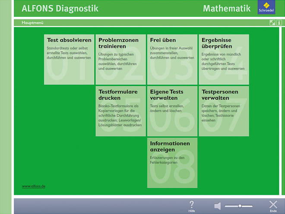
Task: Open the Ergebnisse überprüfen tile
Action: tap(224, 60)
